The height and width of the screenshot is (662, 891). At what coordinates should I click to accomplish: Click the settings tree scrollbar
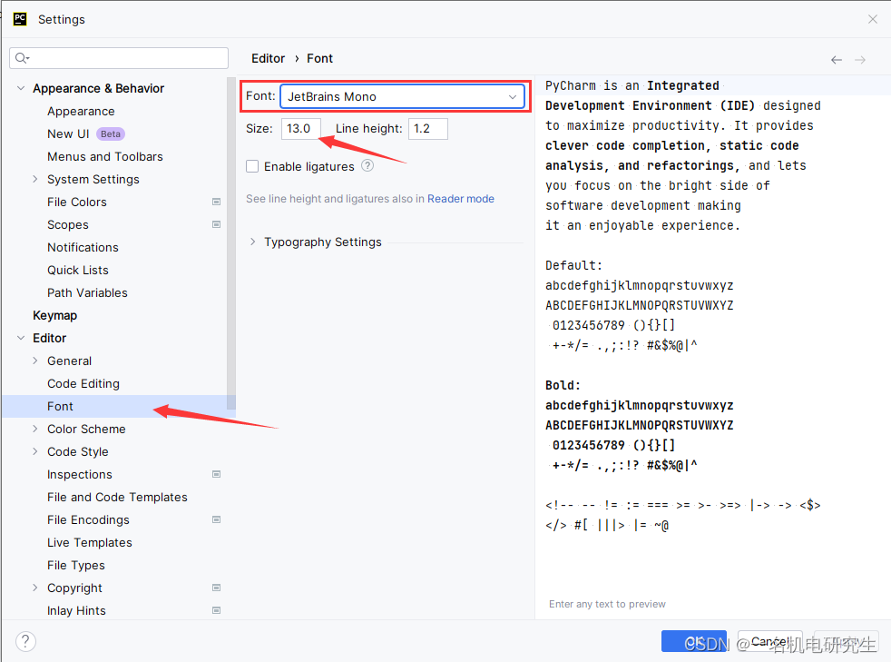click(x=231, y=243)
